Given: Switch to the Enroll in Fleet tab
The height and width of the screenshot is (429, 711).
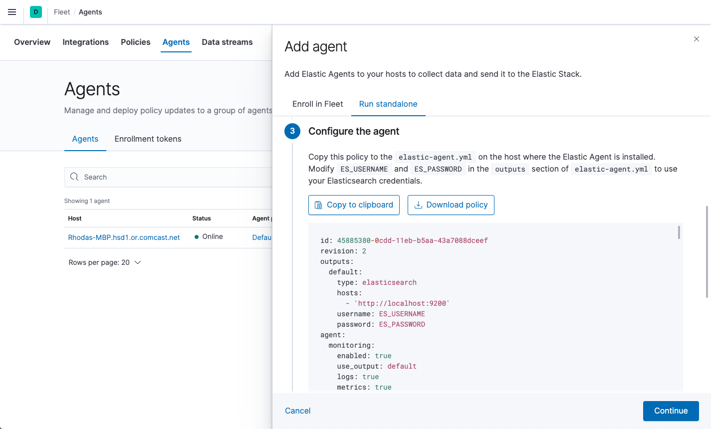Looking at the screenshot, I should point(317,104).
